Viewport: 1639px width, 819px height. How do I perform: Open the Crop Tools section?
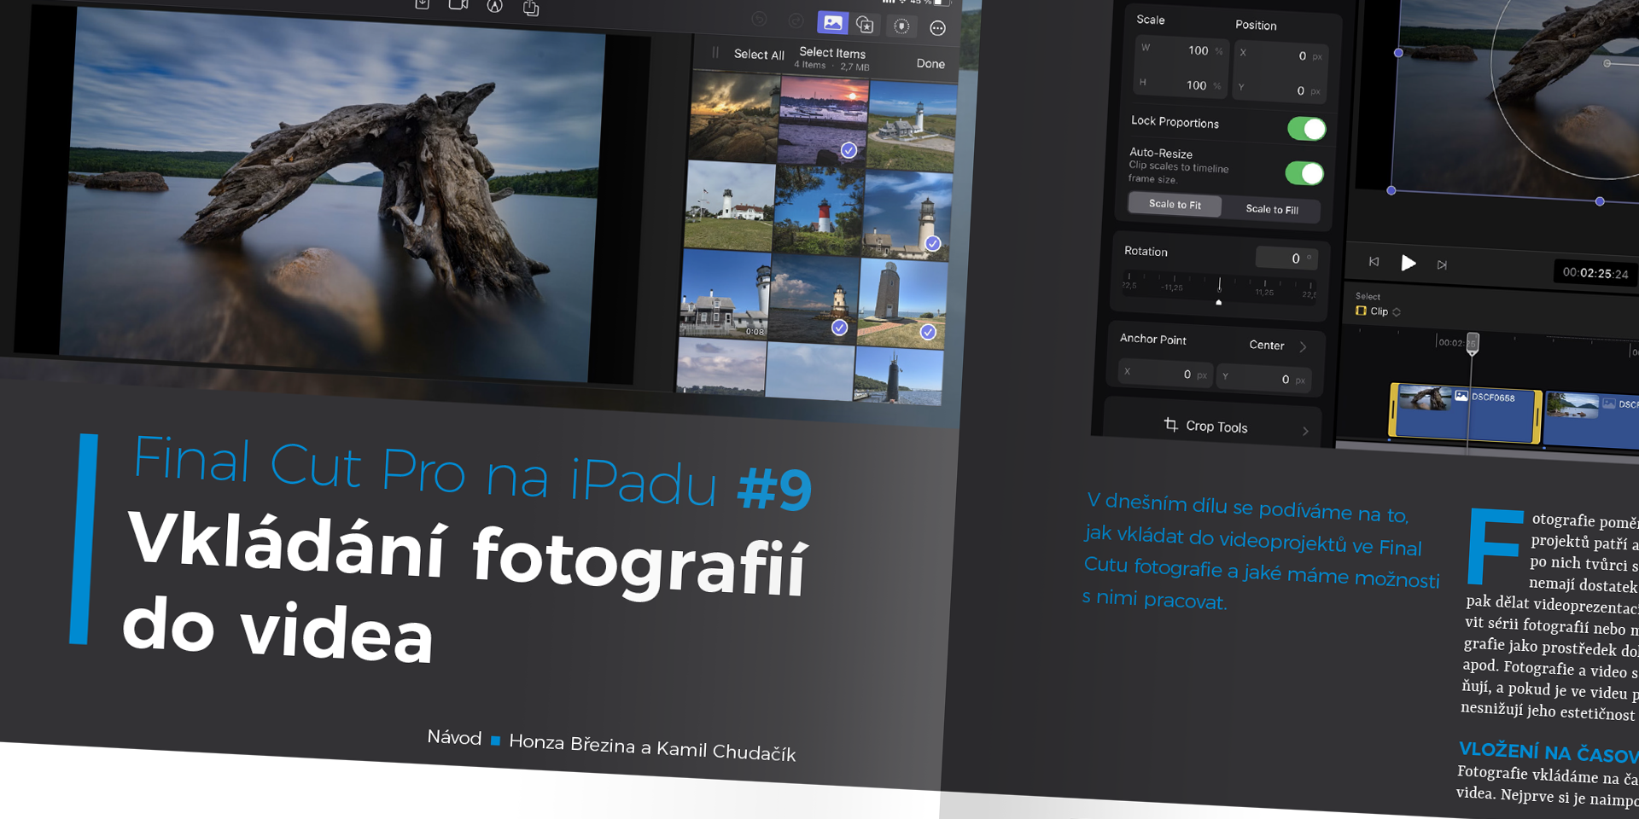(x=1235, y=427)
